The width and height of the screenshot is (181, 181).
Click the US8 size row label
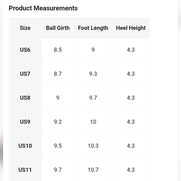(x=25, y=98)
